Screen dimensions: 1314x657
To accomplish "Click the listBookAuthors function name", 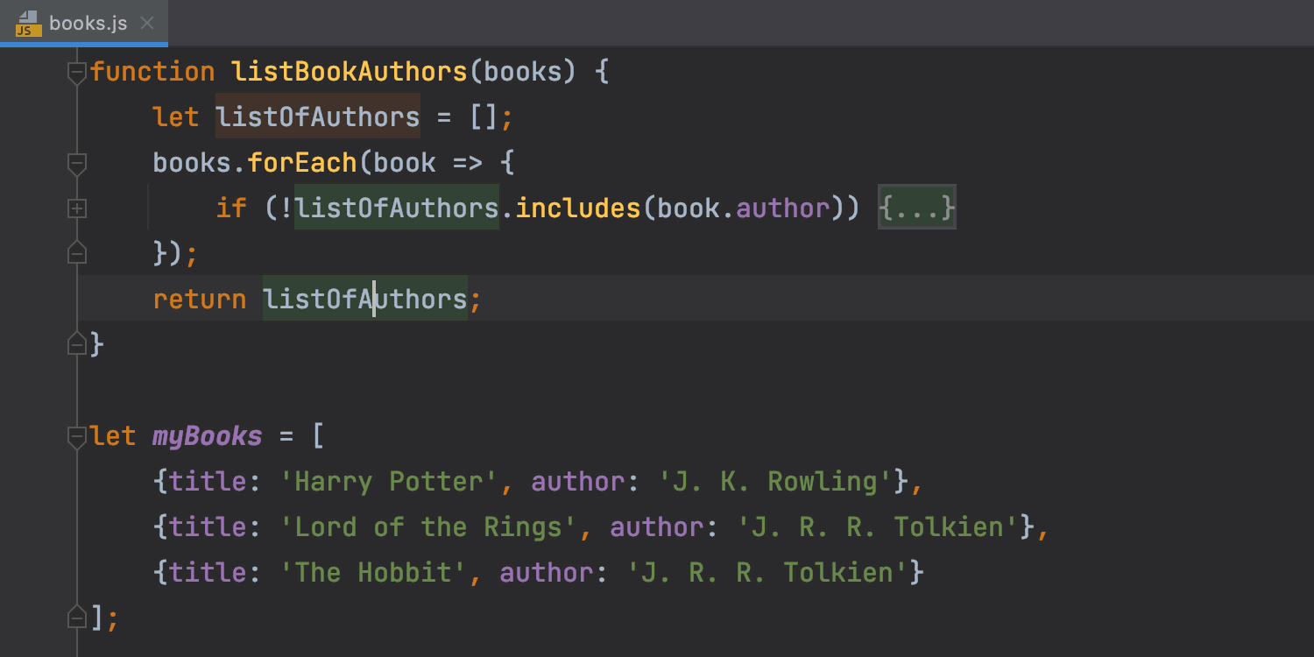I will (349, 72).
